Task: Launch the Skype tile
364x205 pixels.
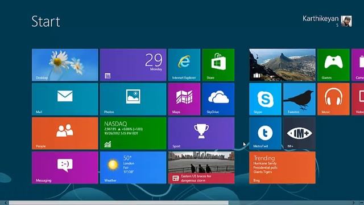Action: coord(265,99)
